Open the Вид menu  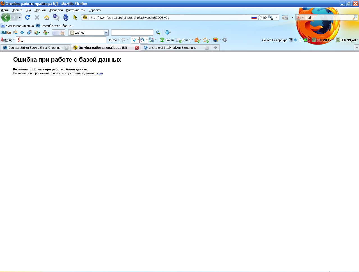coord(28,10)
